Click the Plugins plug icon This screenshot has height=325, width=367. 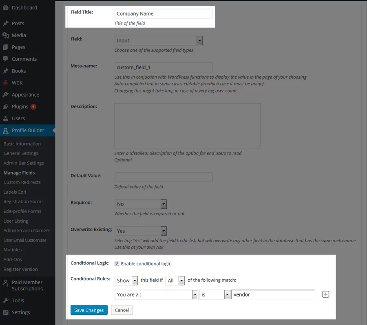[6, 106]
